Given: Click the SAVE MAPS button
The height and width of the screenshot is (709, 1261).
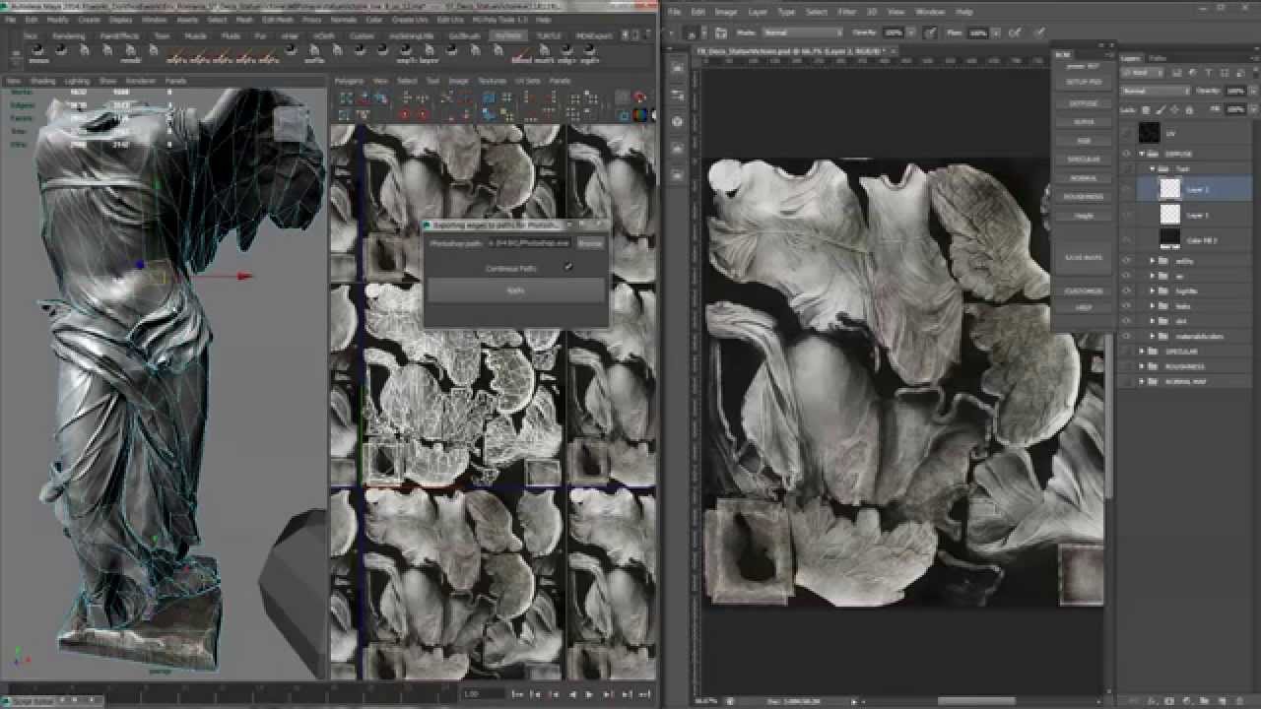Looking at the screenshot, I should (x=1083, y=258).
